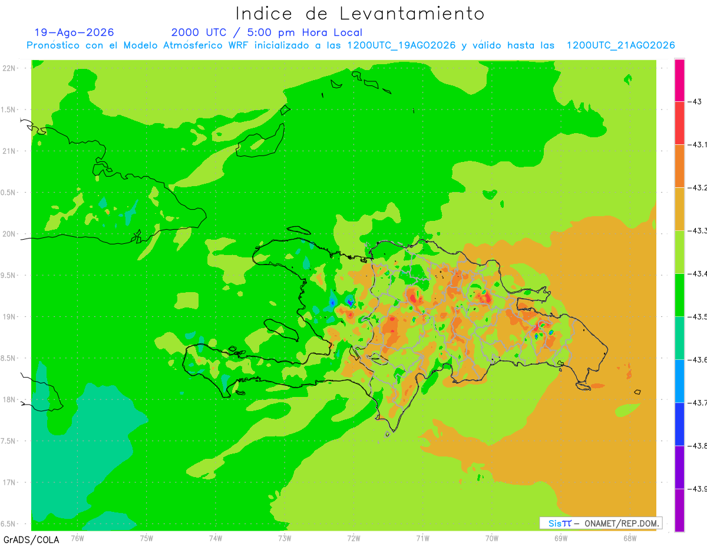Pick the light blue swatch below -43.6

point(679,381)
